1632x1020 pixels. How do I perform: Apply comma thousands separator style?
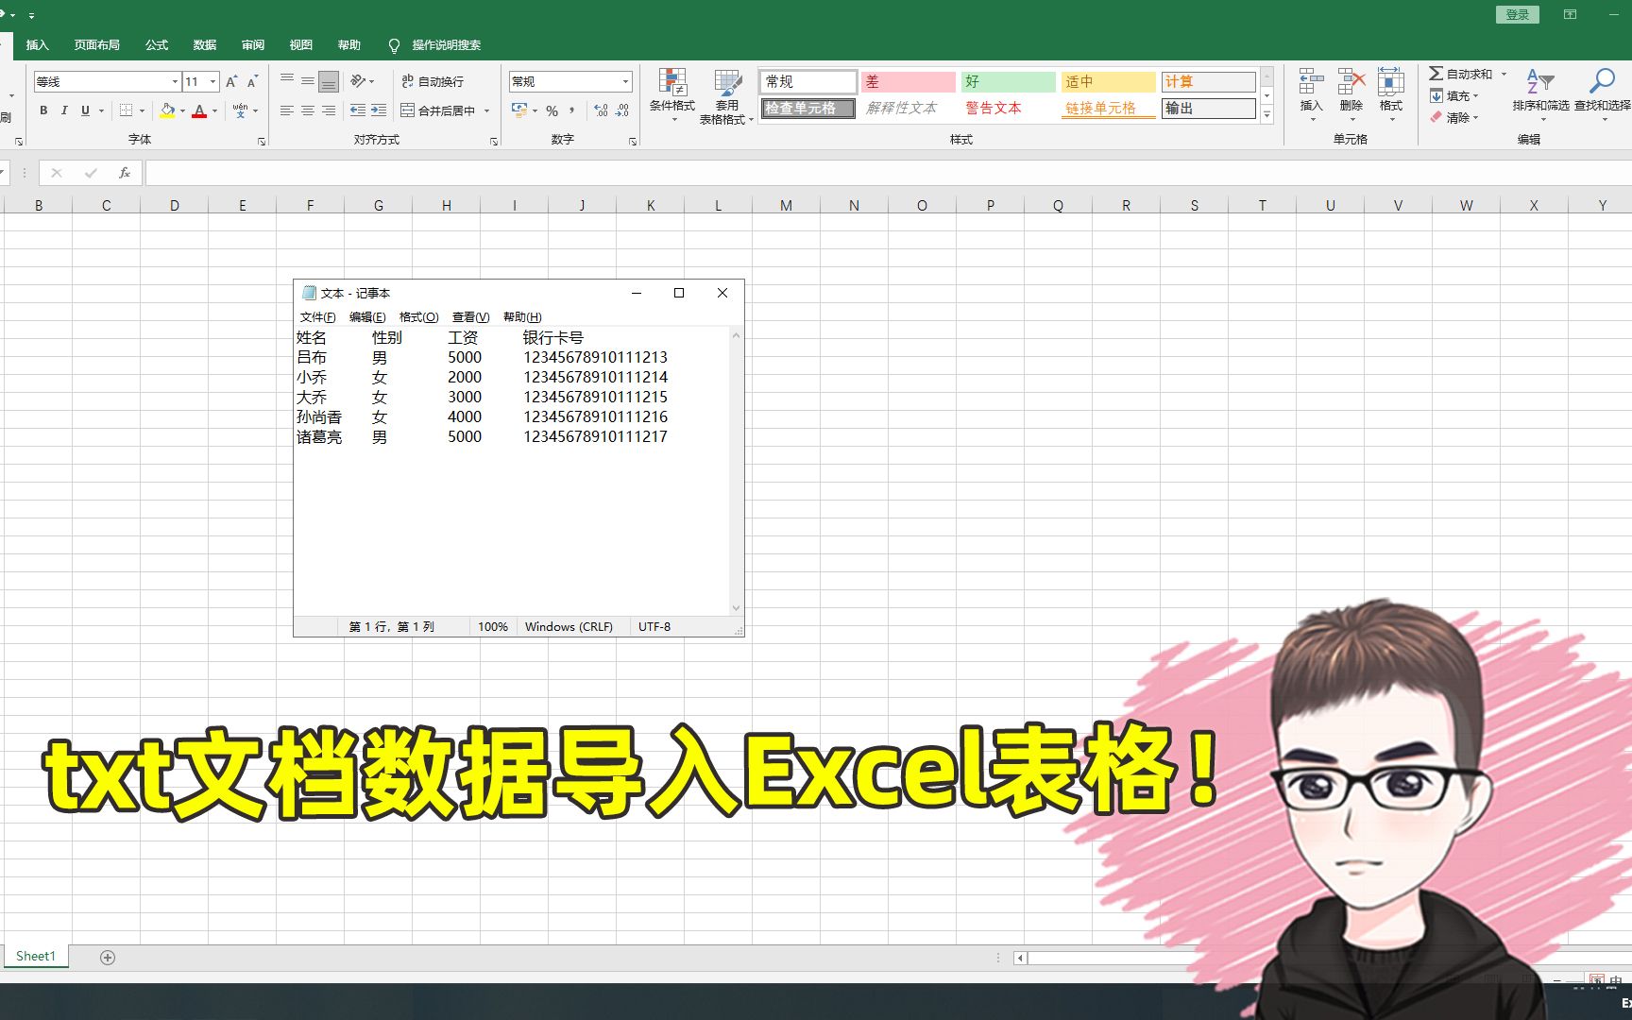click(x=572, y=110)
